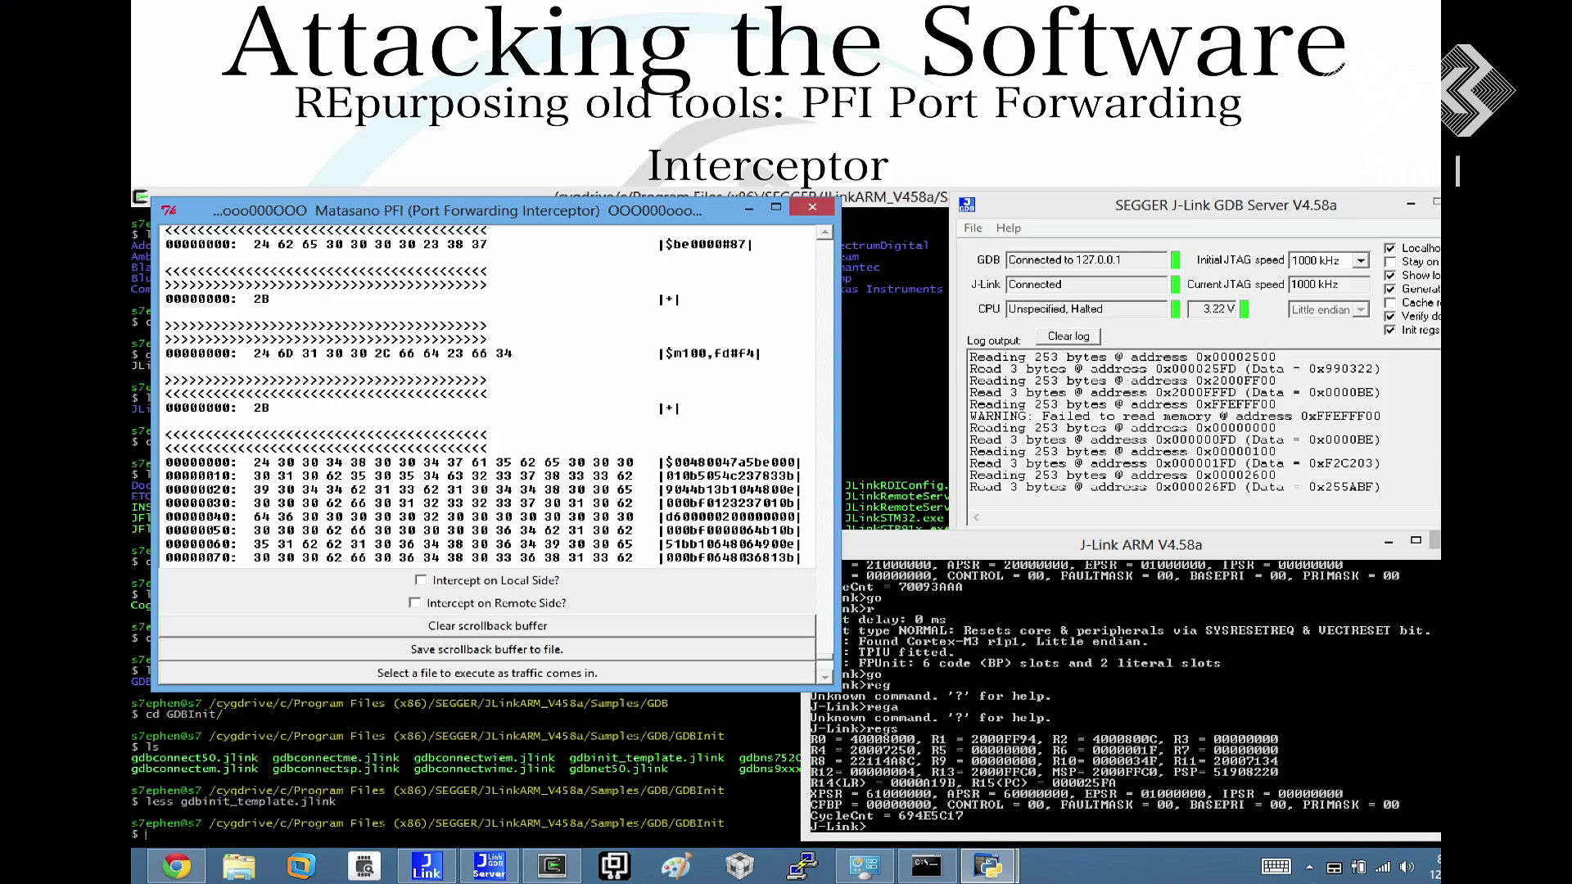Click the green J-Link status indicator
The width and height of the screenshot is (1572, 884).
tap(1176, 285)
